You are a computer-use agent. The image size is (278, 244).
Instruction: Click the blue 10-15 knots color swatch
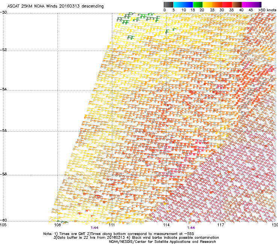click(x=188, y=5)
